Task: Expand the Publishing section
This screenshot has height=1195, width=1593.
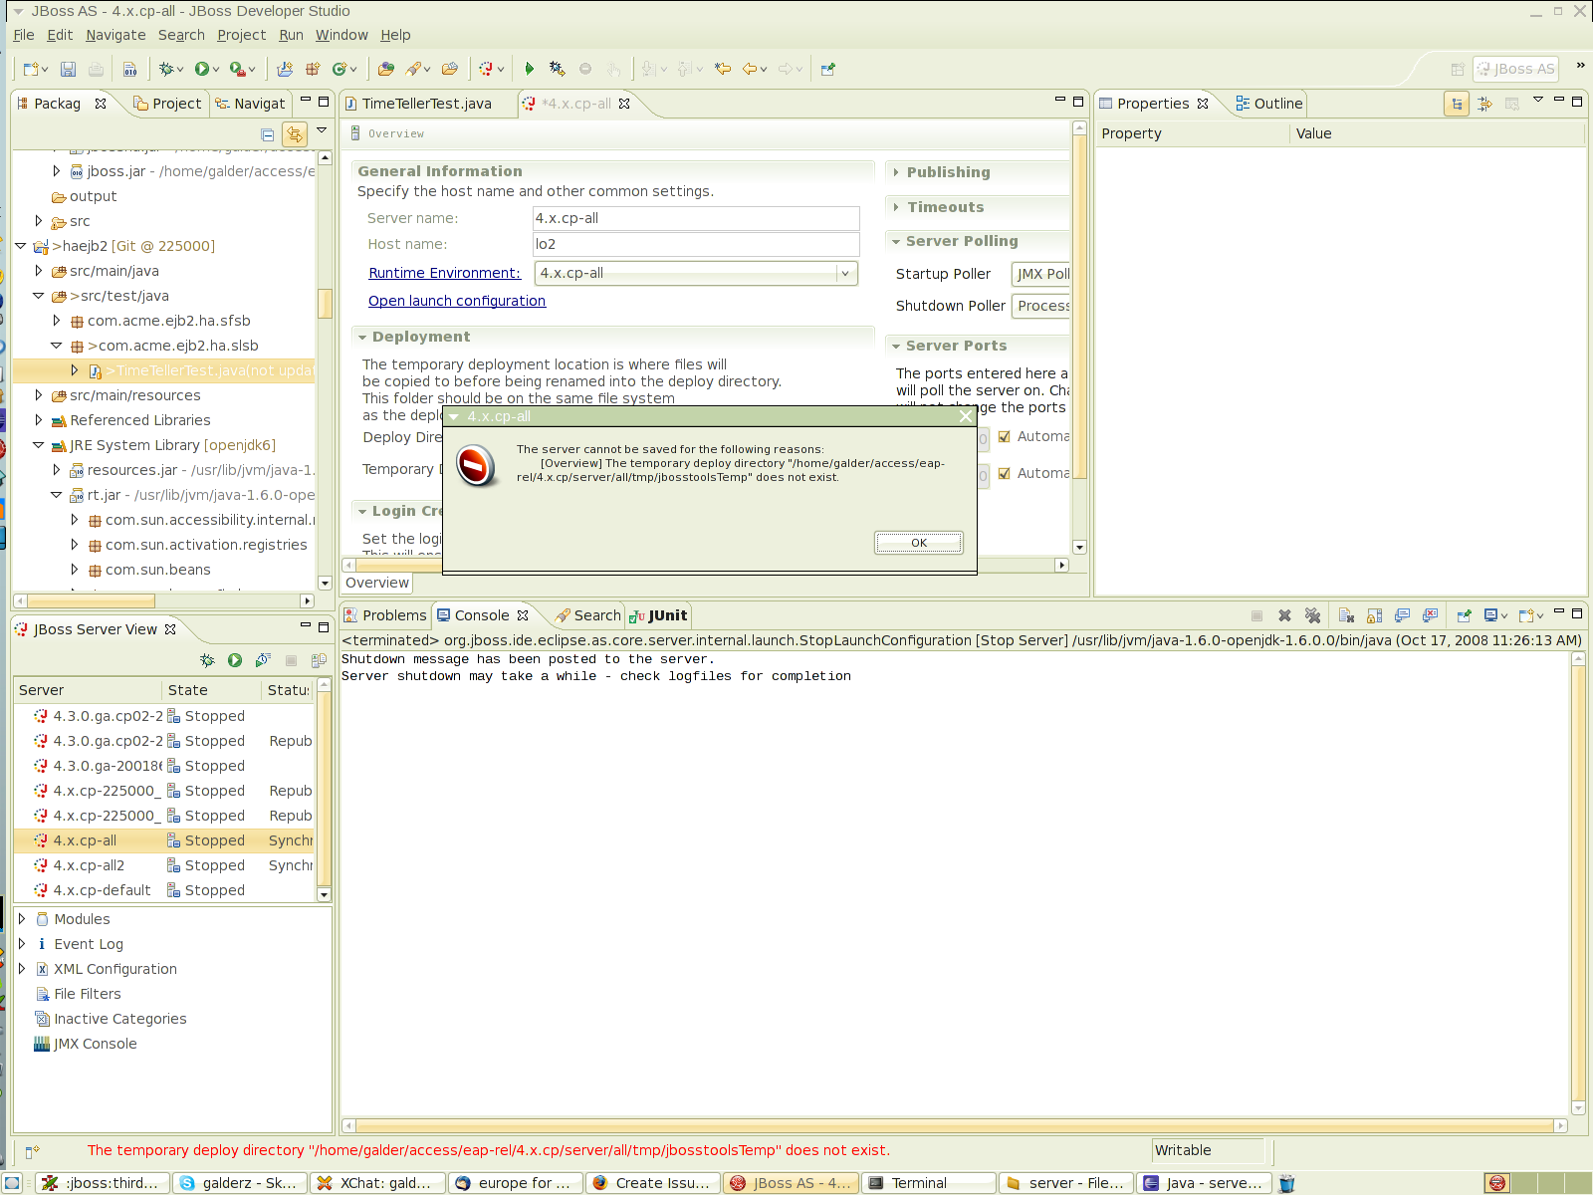Action: point(947,172)
